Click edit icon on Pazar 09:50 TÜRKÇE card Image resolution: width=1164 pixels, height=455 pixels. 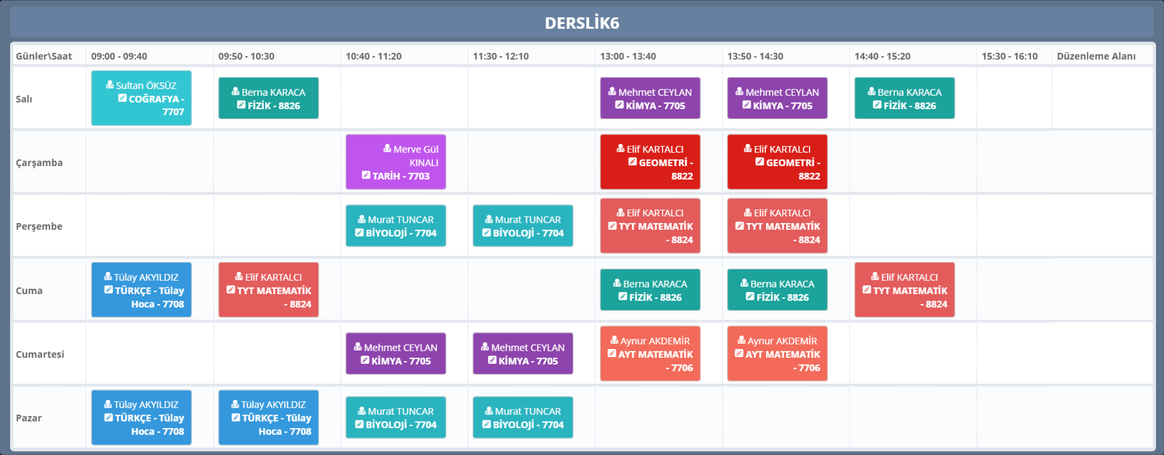click(236, 417)
